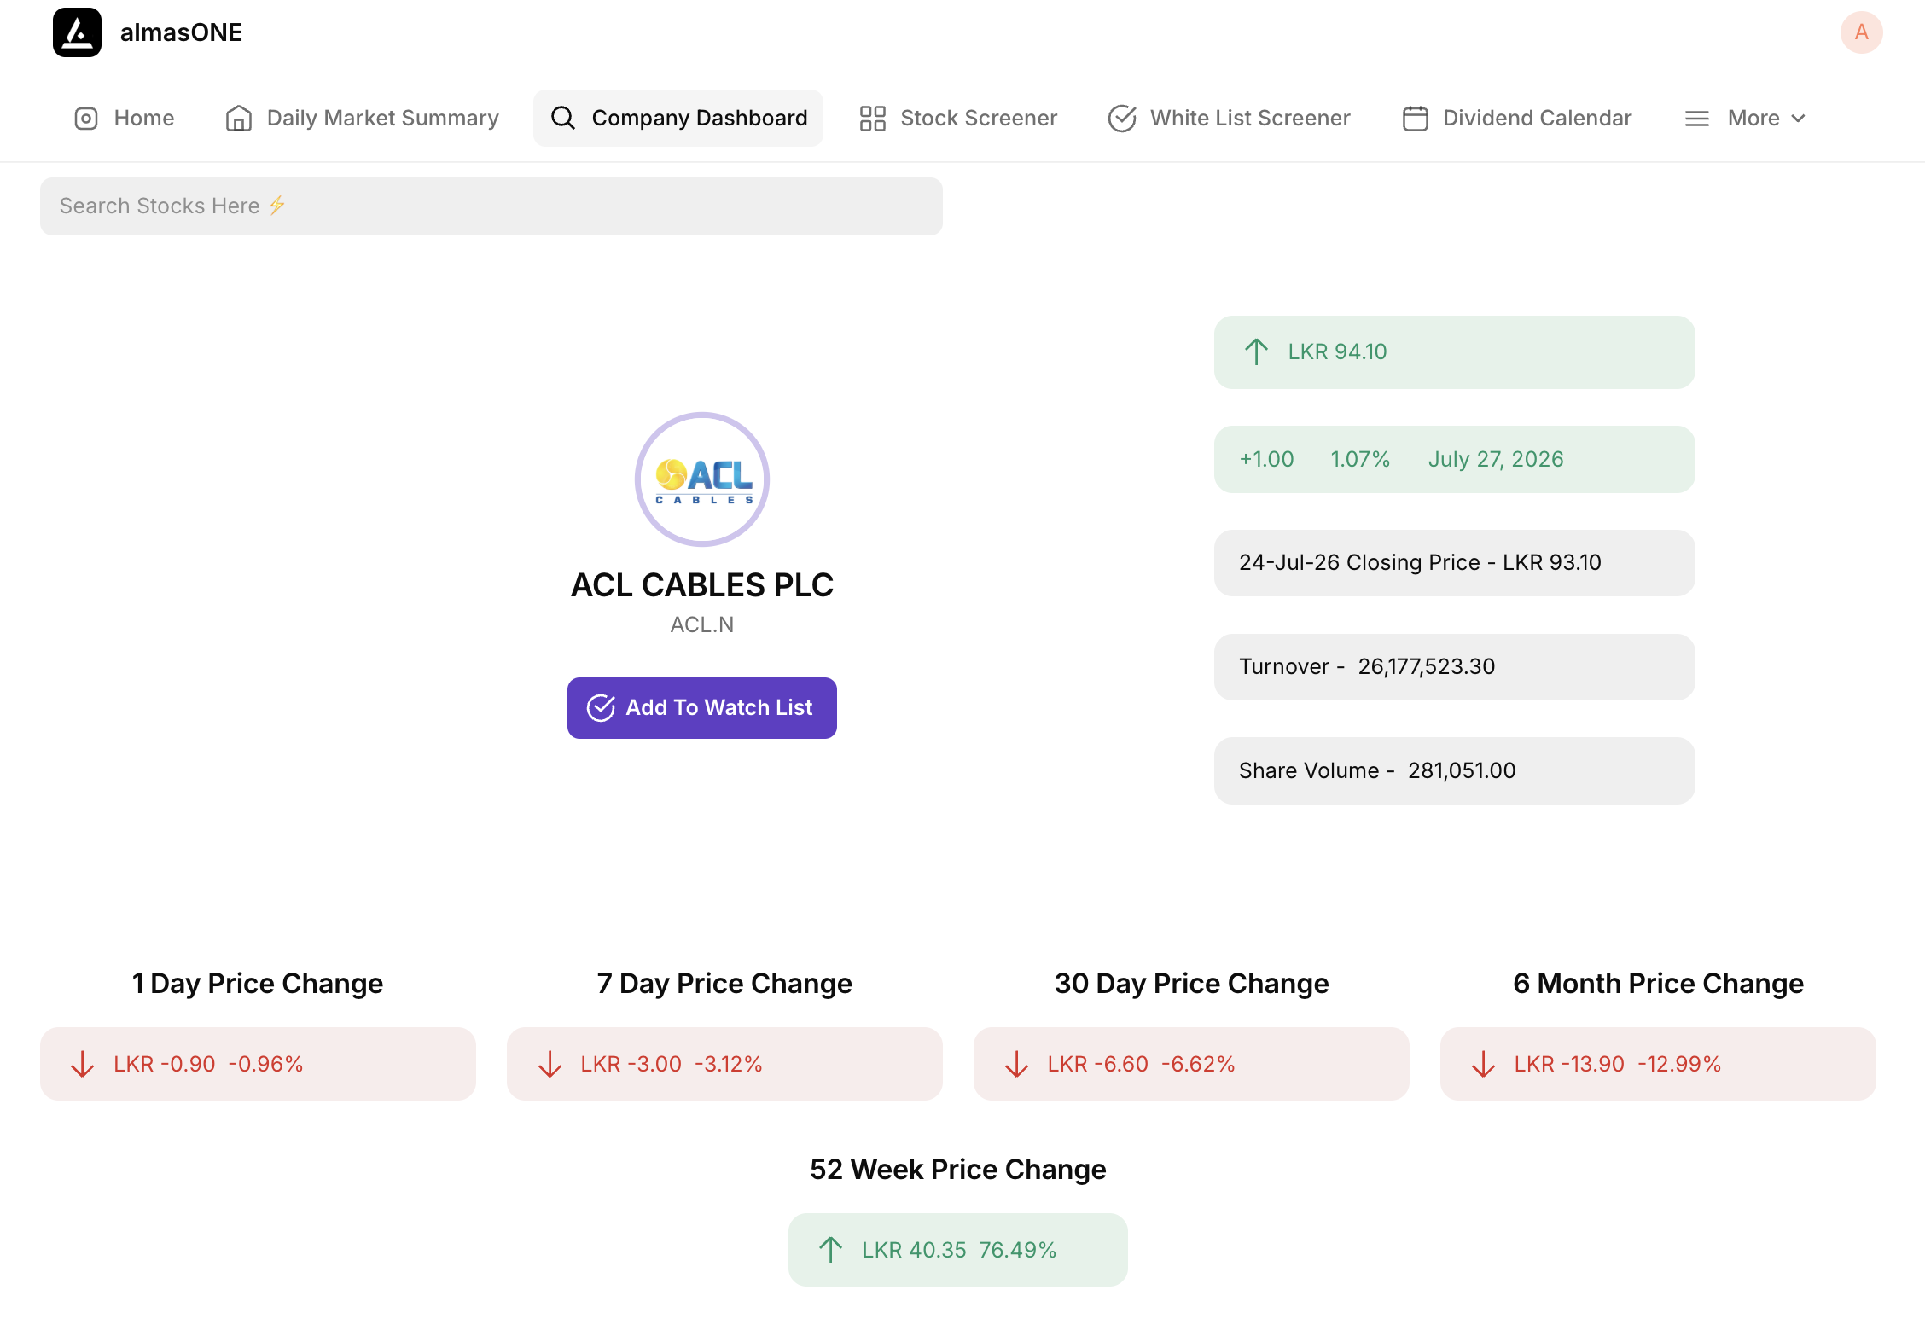
Task: Click the Company Dashboard magnifier icon
Action: (x=563, y=118)
